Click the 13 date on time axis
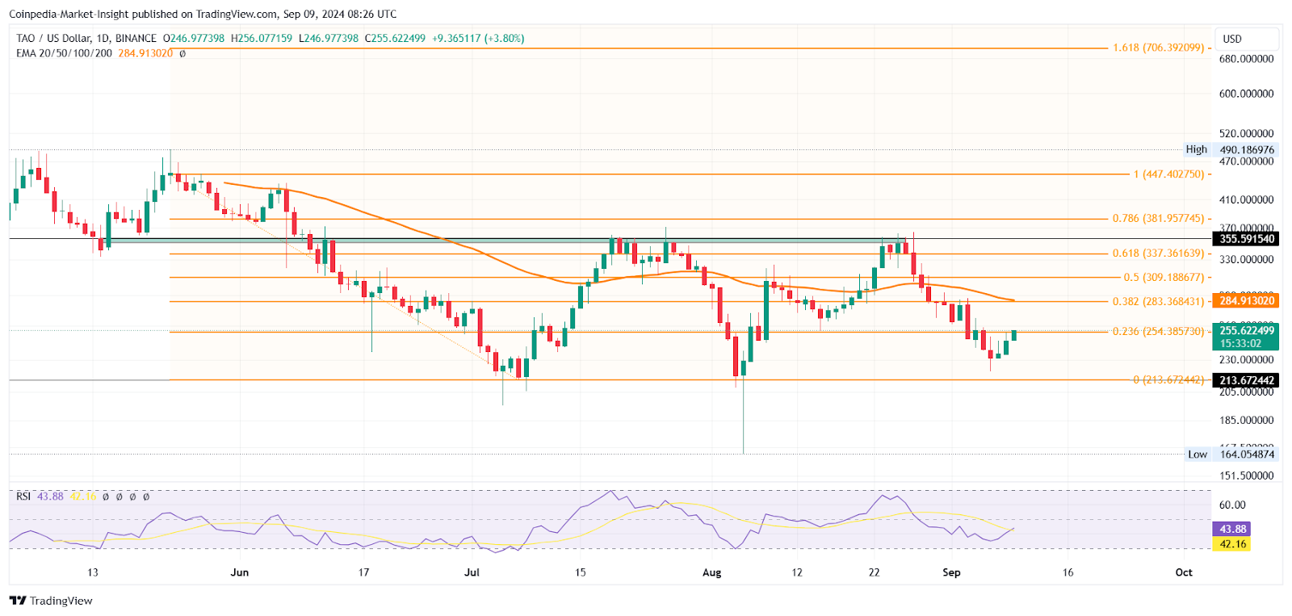 [93, 572]
